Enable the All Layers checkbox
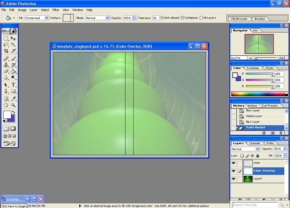Screen dimensions: 290x208 [201, 18]
